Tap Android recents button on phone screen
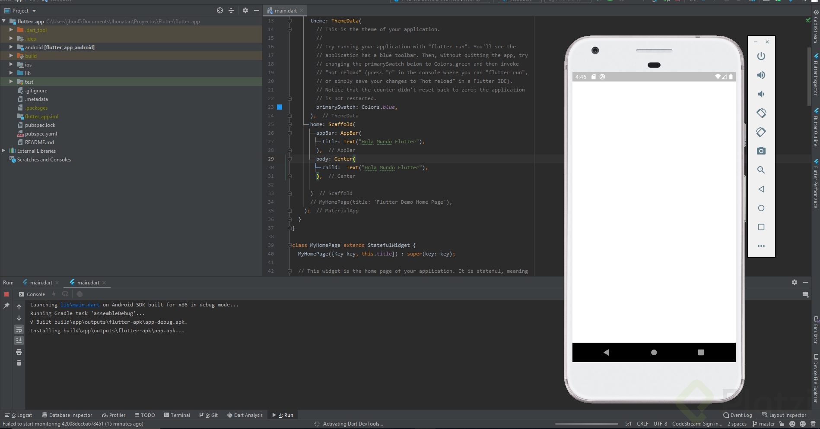 [x=701, y=353]
